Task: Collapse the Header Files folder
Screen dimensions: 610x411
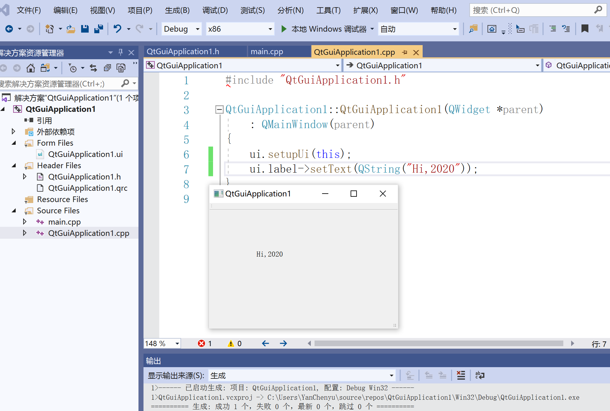Action: [13, 165]
